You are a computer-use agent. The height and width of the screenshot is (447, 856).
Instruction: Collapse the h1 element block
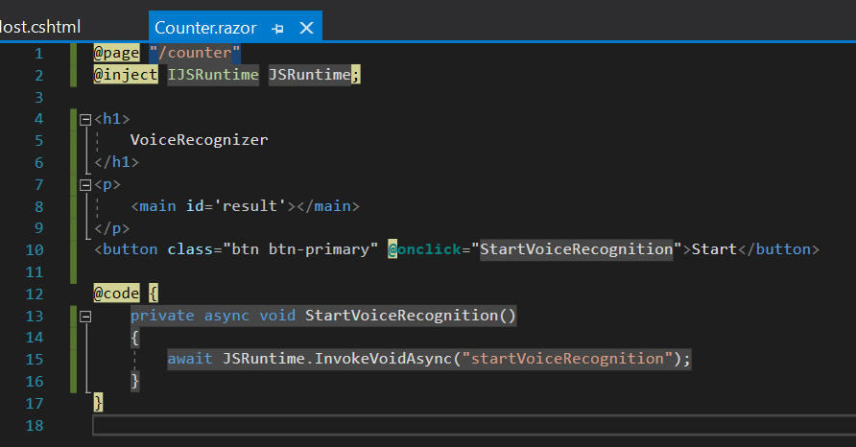point(85,120)
